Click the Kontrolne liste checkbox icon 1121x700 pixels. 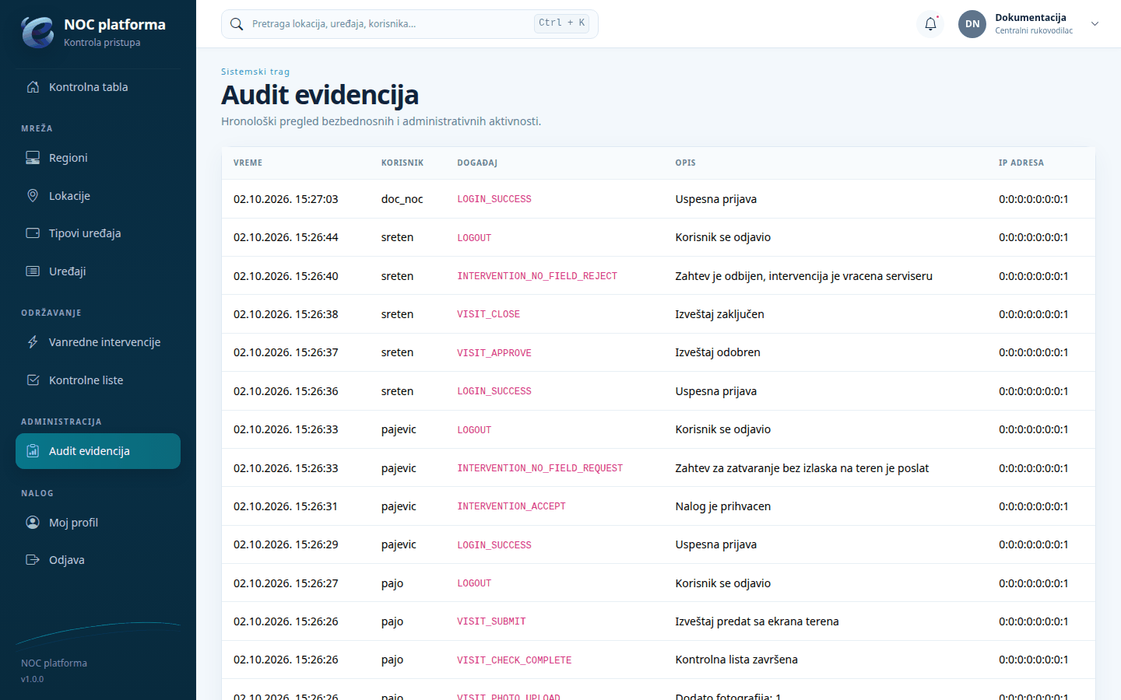(33, 380)
